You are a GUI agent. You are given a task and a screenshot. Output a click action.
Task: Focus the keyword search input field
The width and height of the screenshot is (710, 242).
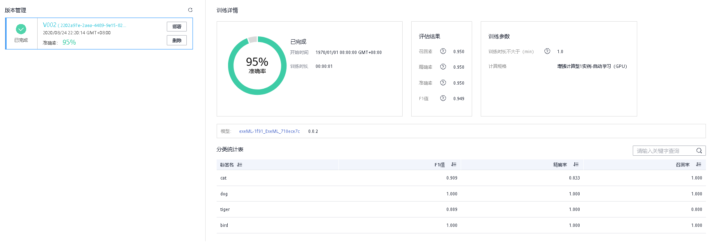tap(664, 151)
